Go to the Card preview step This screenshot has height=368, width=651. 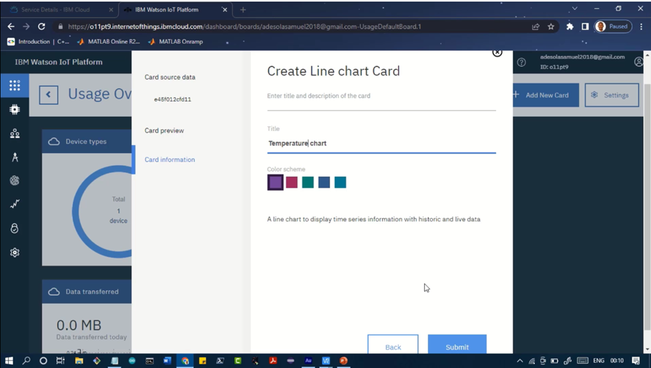[164, 130]
